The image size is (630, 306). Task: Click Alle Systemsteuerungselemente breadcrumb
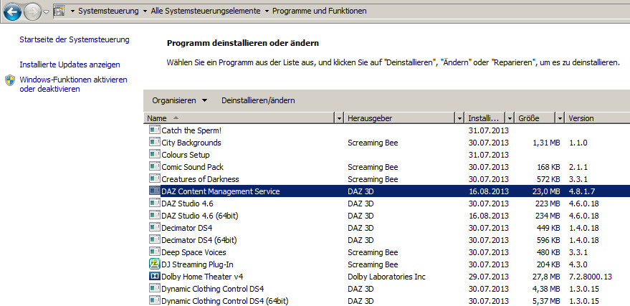click(206, 11)
